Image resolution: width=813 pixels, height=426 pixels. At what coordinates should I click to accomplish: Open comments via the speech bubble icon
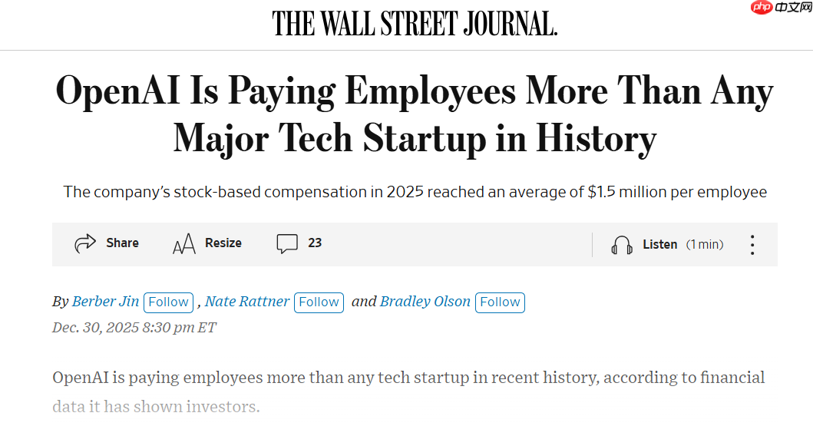287,244
